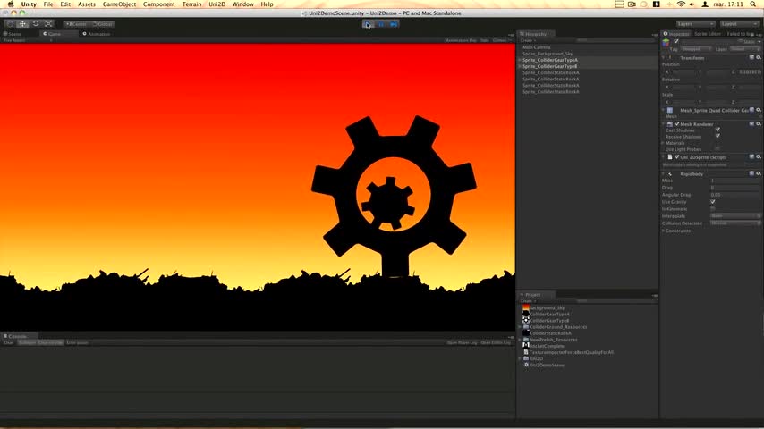Open the Uni2D menu
Viewport: 764px width, 429px height.
pyautogui.click(x=216, y=4)
